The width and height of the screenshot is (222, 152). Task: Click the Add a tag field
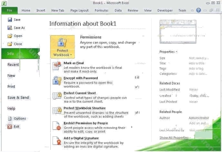click(x=196, y=68)
